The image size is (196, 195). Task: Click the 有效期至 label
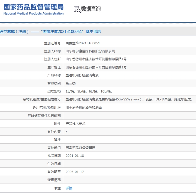pyautogui.click(x=54, y=172)
